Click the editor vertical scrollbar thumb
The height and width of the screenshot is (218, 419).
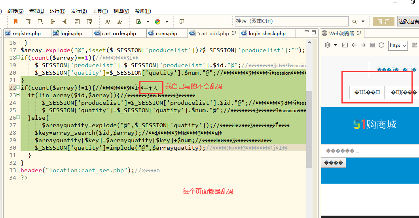tap(309, 130)
